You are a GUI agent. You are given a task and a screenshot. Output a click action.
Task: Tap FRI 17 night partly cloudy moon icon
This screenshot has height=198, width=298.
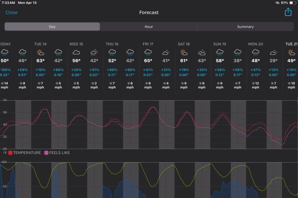pyautogui.click(x=166, y=53)
